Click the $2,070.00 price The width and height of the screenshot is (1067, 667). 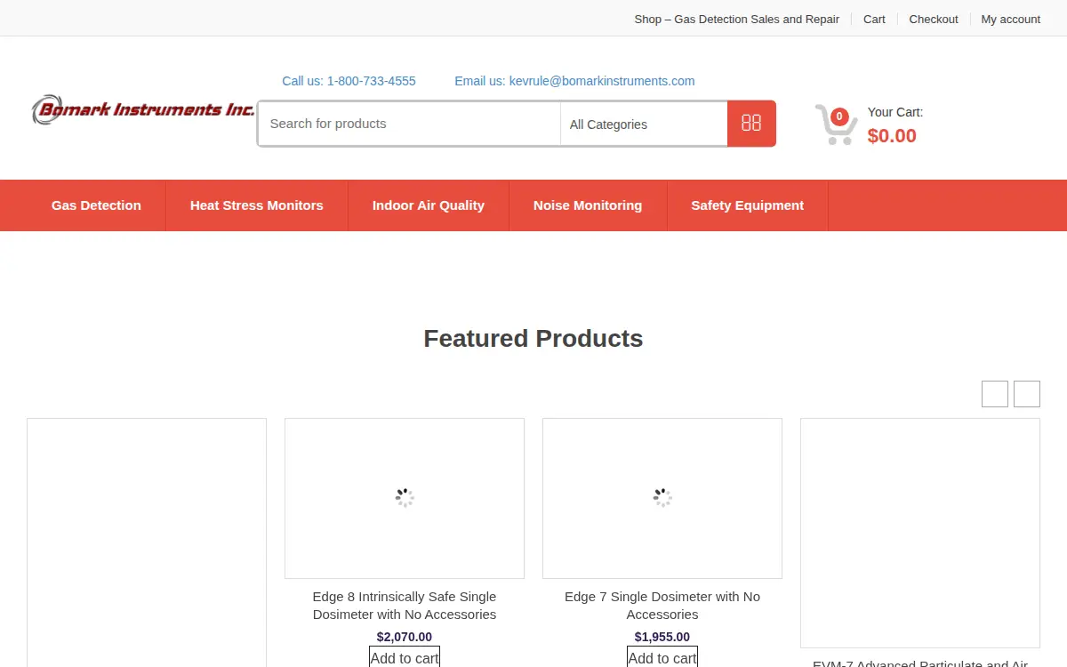pos(405,637)
